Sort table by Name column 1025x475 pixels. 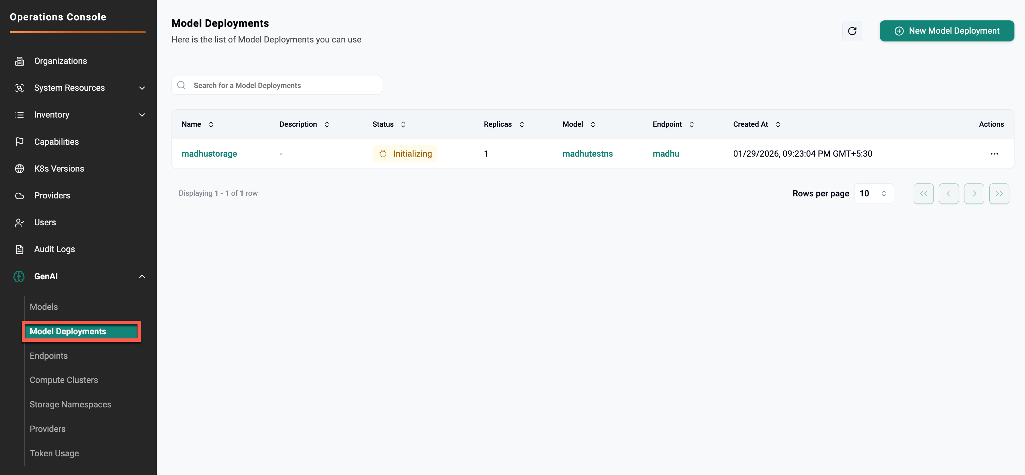[211, 124]
